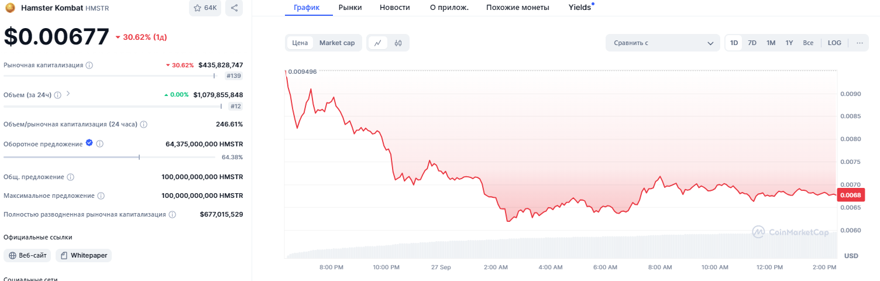Open the Похожие монеты tab
The image size is (880, 281).
518,8
